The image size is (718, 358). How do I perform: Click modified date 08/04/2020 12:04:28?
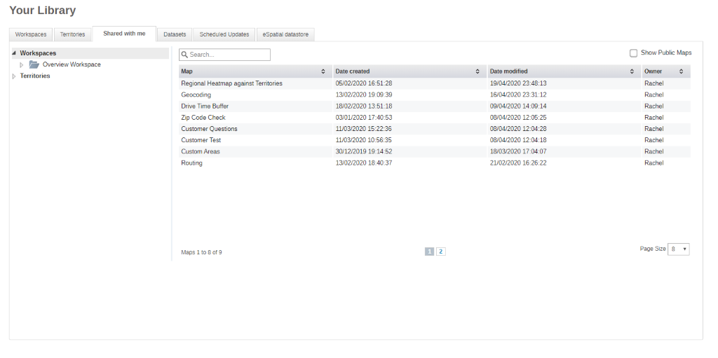[518, 129]
